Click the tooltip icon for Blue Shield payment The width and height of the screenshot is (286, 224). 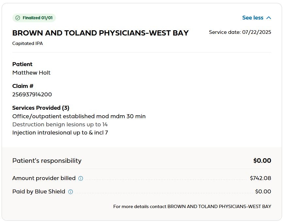(x=70, y=191)
